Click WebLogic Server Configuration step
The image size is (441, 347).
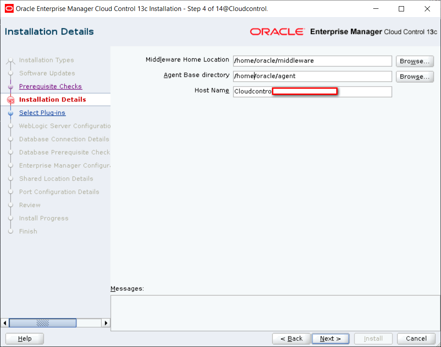point(65,126)
